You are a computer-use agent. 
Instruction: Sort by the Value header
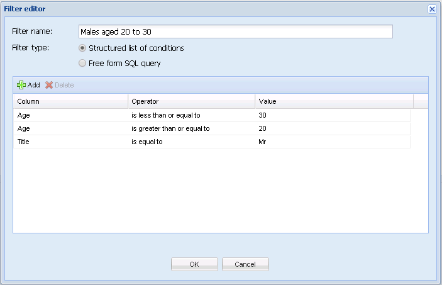point(334,101)
